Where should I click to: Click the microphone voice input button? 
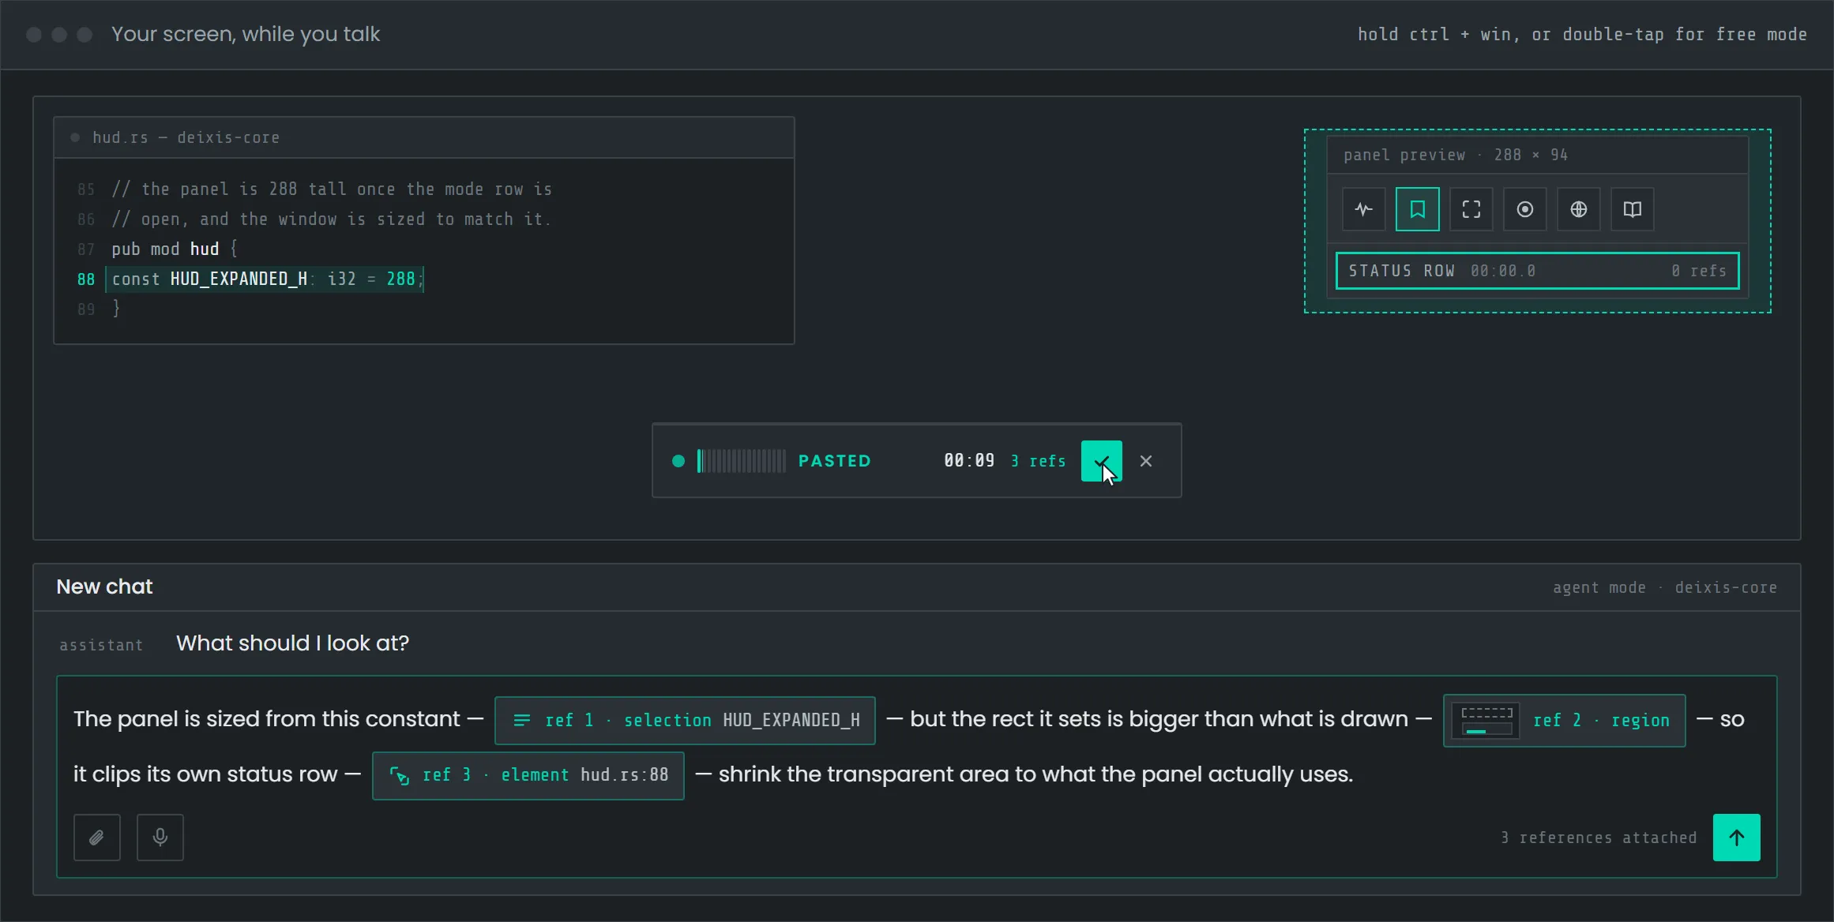tap(160, 838)
